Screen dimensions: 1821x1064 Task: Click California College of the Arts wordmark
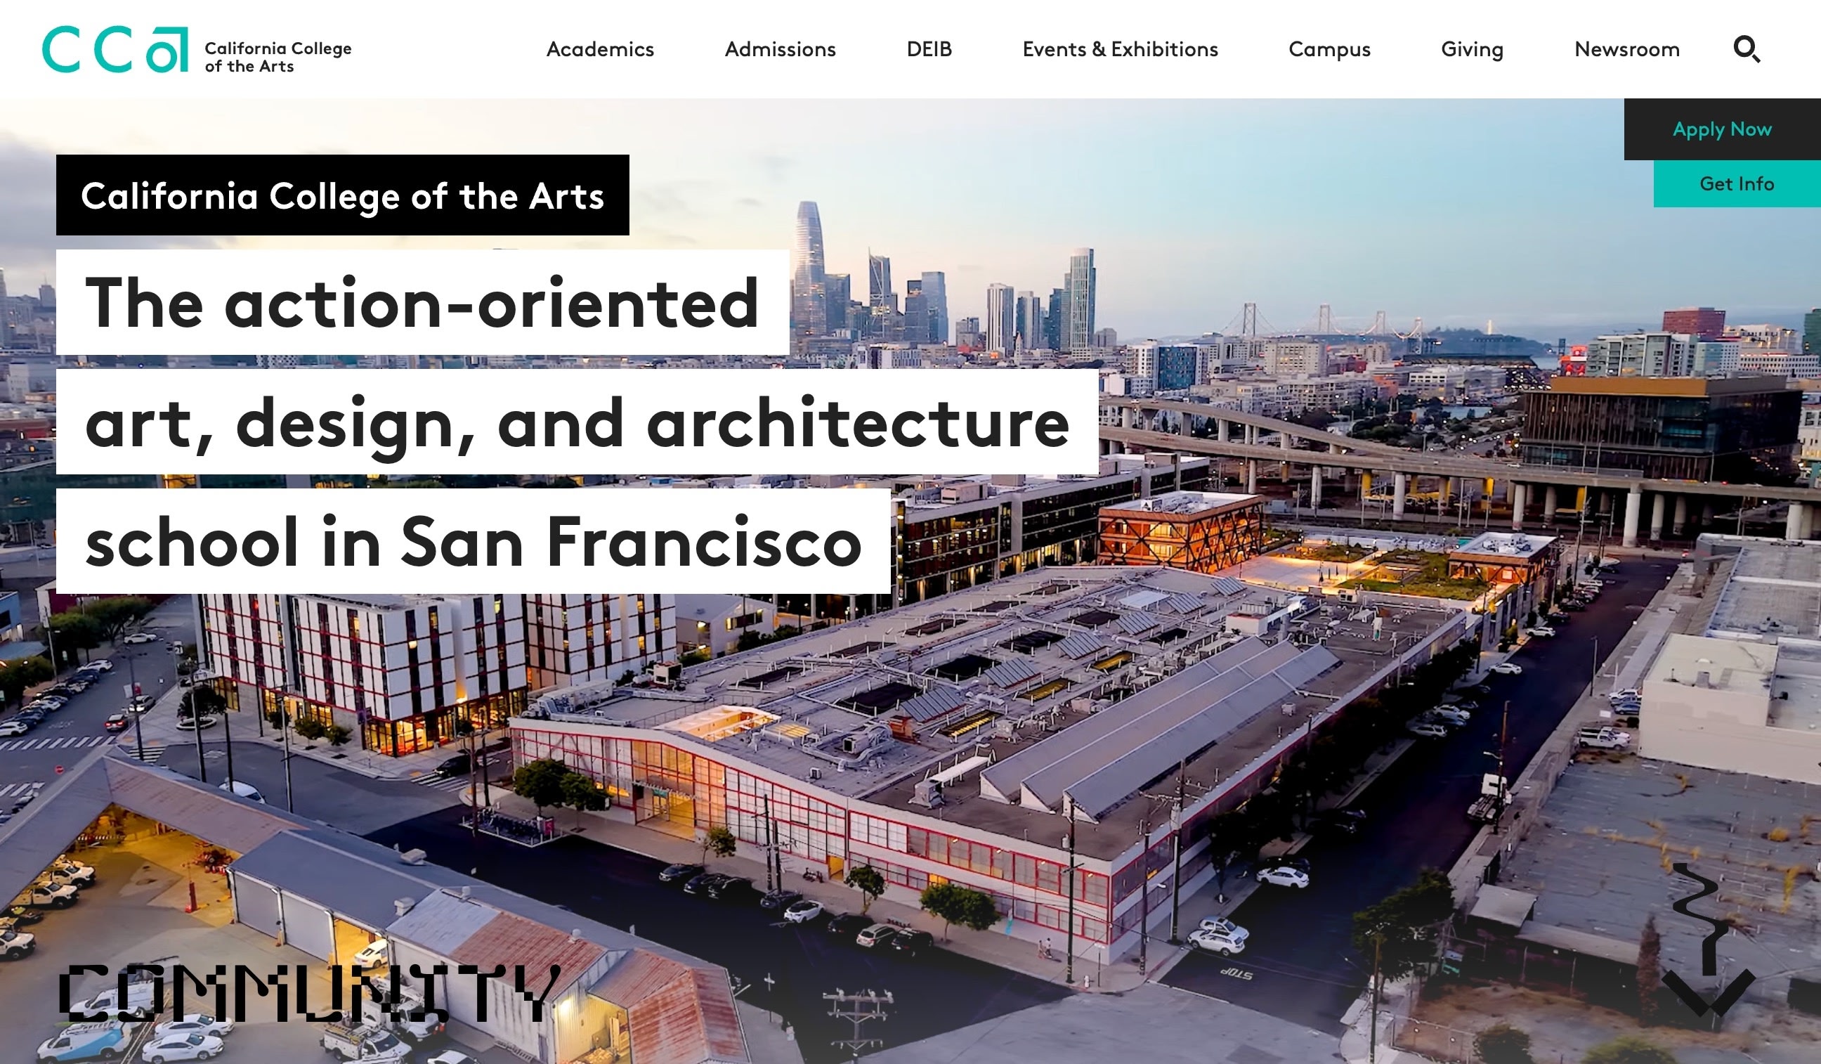278,57
